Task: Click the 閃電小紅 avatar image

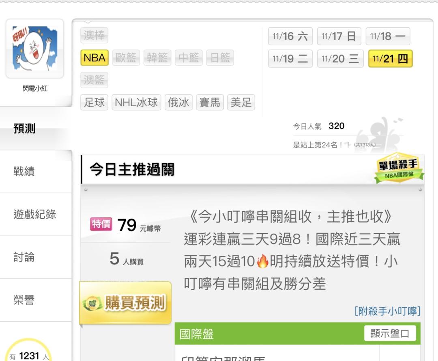Action: click(35, 49)
